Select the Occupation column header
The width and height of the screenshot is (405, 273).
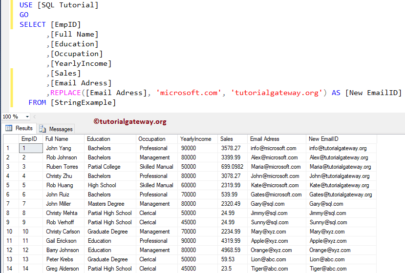click(x=157, y=139)
